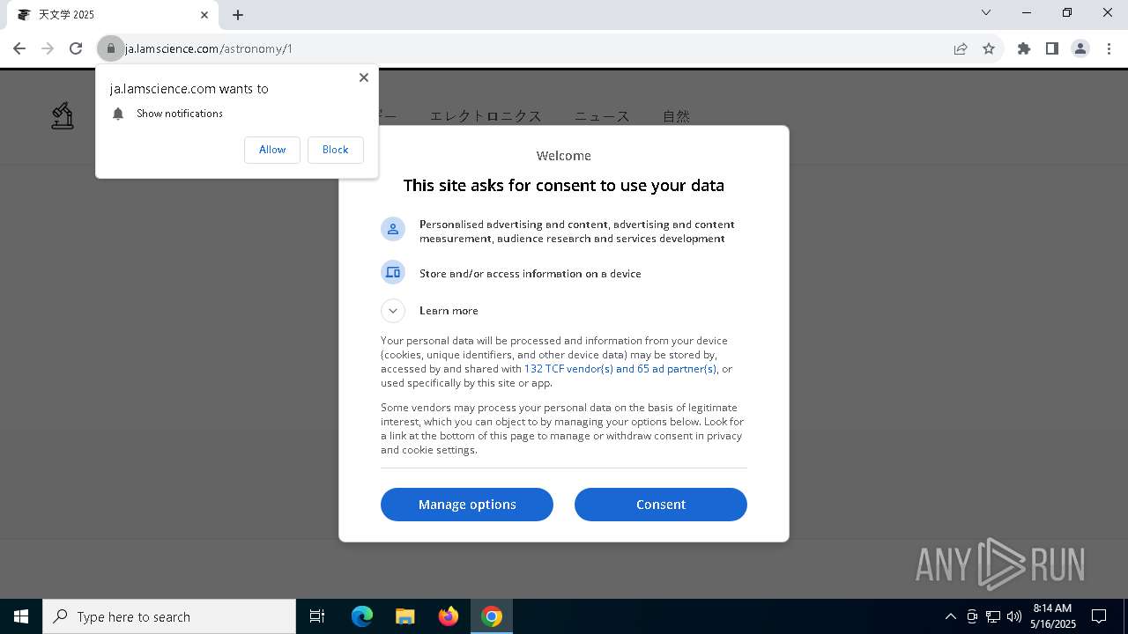The image size is (1128, 634).
Task: Open the volume speaker icon
Action: (1014, 616)
